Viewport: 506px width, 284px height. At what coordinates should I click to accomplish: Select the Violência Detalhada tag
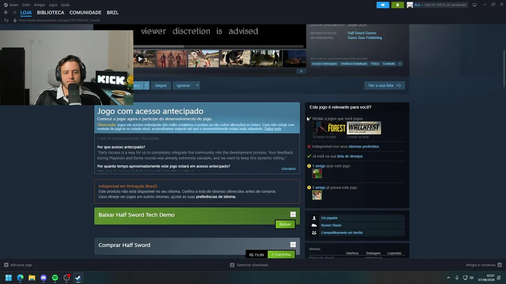[x=354, y=64]
